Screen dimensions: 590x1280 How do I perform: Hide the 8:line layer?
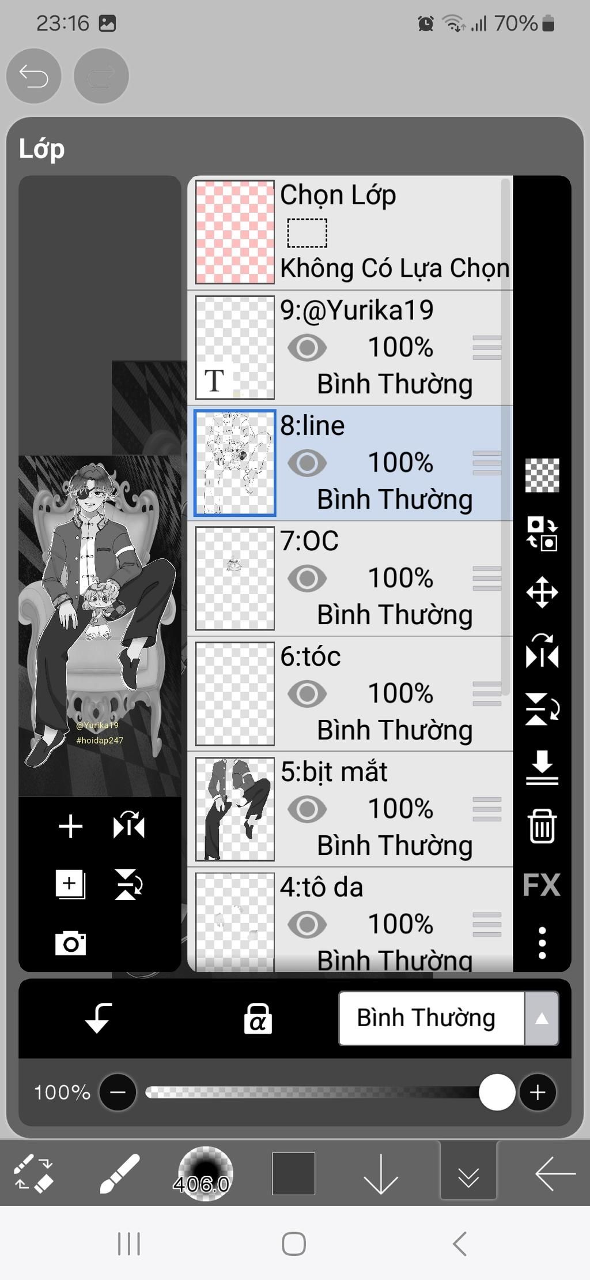click(307, 463)
